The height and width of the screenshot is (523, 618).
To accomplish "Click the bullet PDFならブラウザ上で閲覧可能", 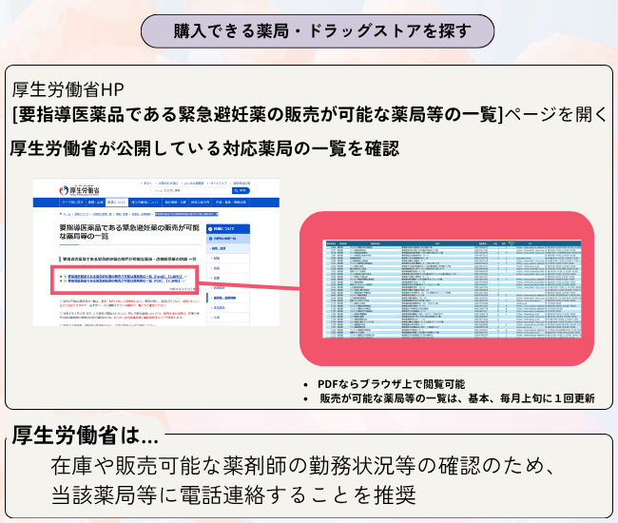I will tap(391, 384).
